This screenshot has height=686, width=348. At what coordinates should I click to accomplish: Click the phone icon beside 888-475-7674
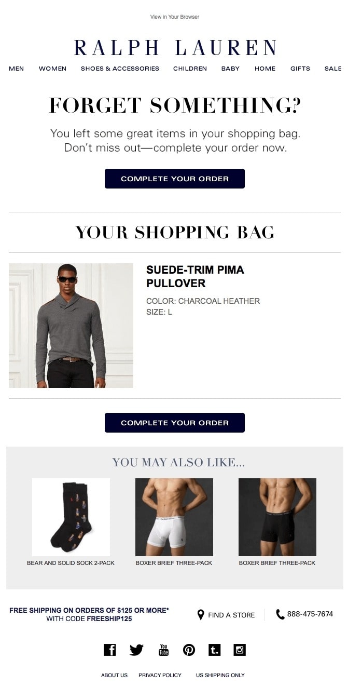pyautogui.click(x=280, y=614)
